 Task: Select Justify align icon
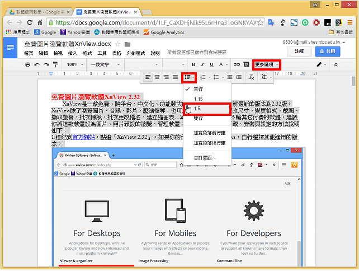tap(176, 77)
